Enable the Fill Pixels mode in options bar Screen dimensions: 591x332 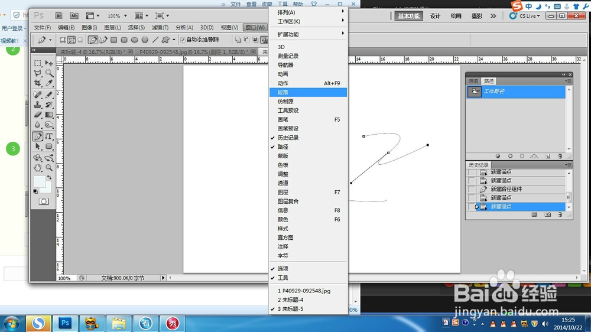click(80, 40)
